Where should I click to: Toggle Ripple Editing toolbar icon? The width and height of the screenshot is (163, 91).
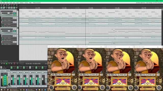coord(7,8)
